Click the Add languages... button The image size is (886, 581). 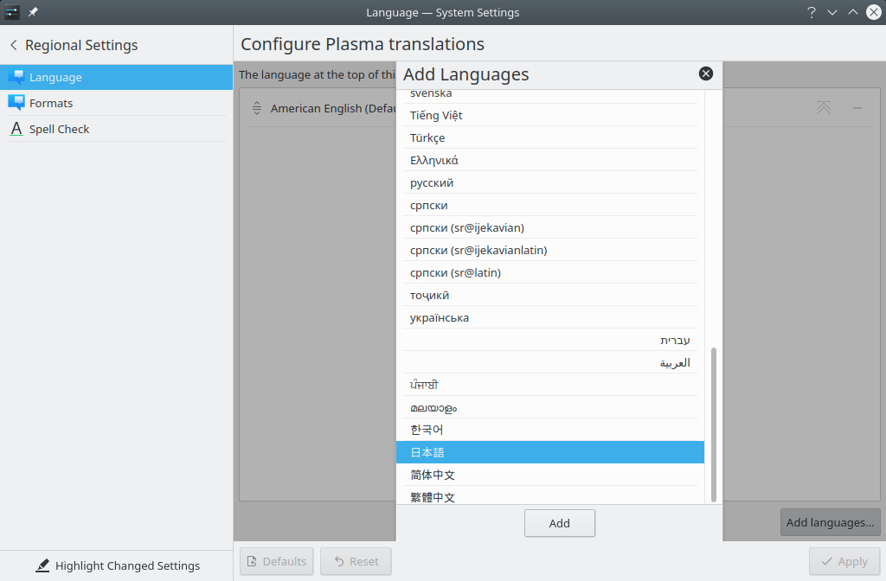point(830,522)
